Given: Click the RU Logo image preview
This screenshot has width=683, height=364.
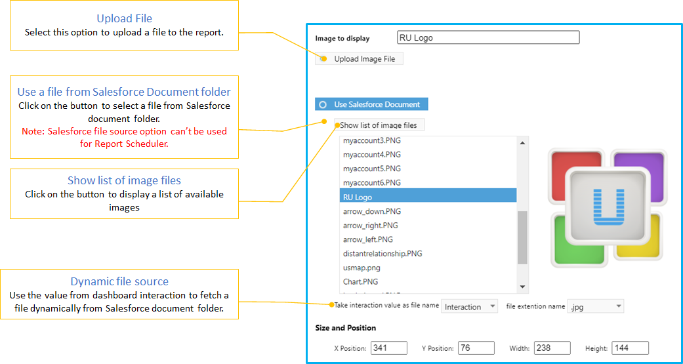Looking at the screenshot, I should 608,208.
